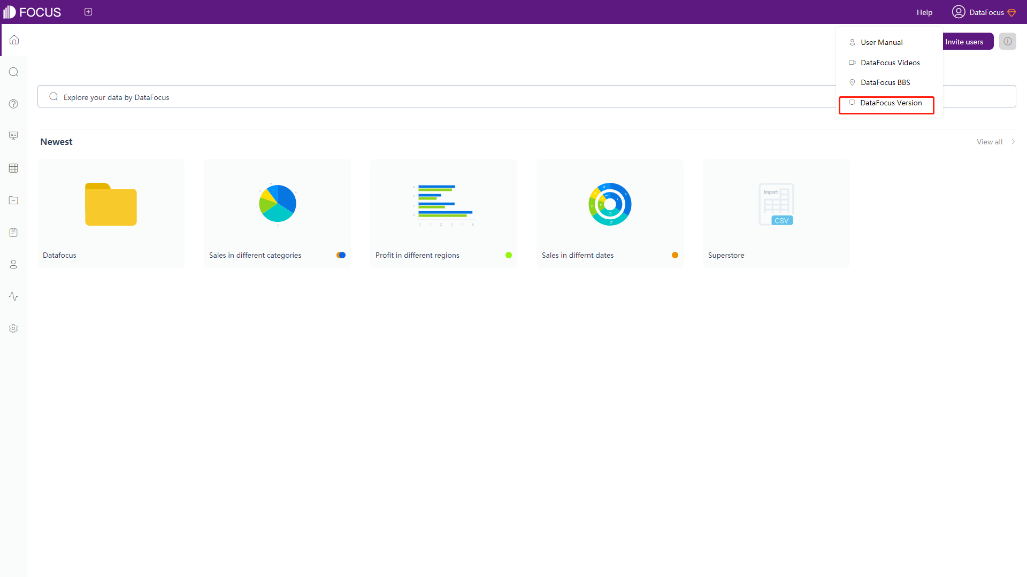Click the 'Datafocus' folder label

pyautogui.click(x=59, y=255)
